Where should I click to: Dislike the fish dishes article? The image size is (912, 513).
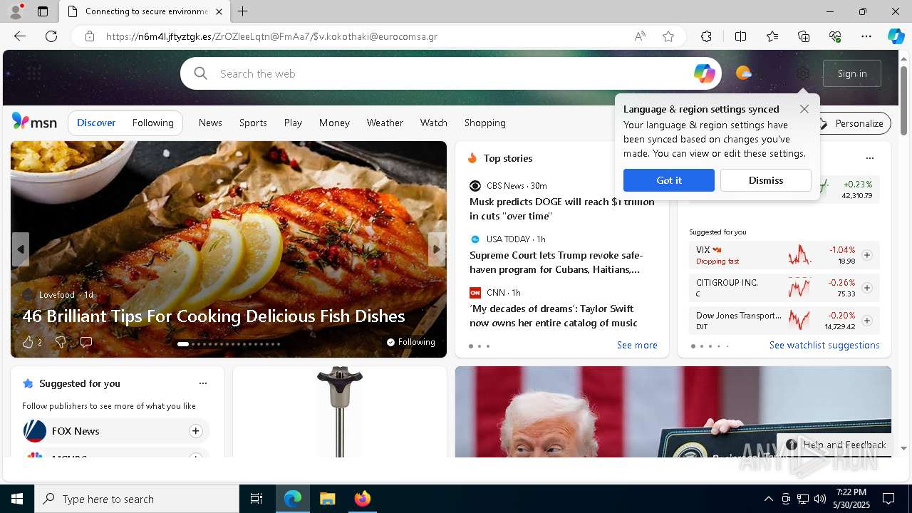61,342
